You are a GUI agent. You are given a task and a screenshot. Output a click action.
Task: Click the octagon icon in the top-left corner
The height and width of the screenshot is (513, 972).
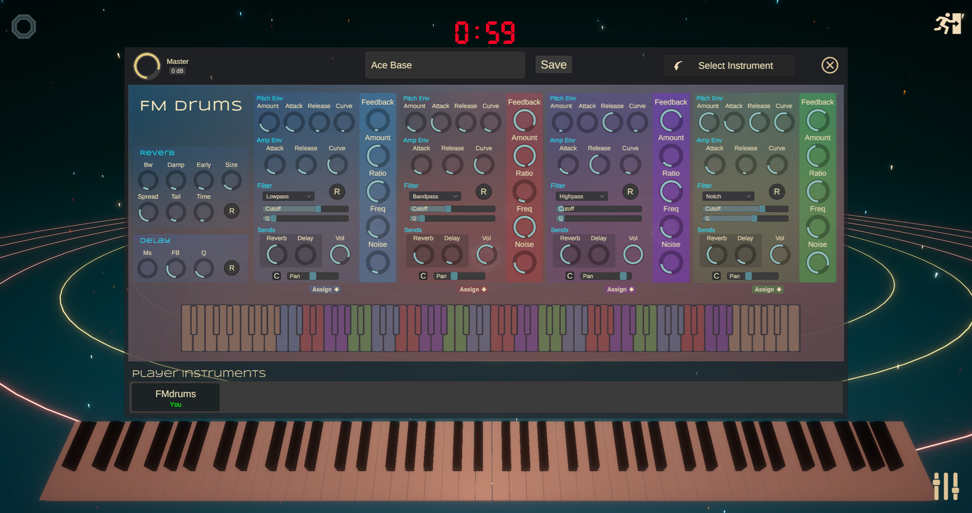tap(23, 26)
